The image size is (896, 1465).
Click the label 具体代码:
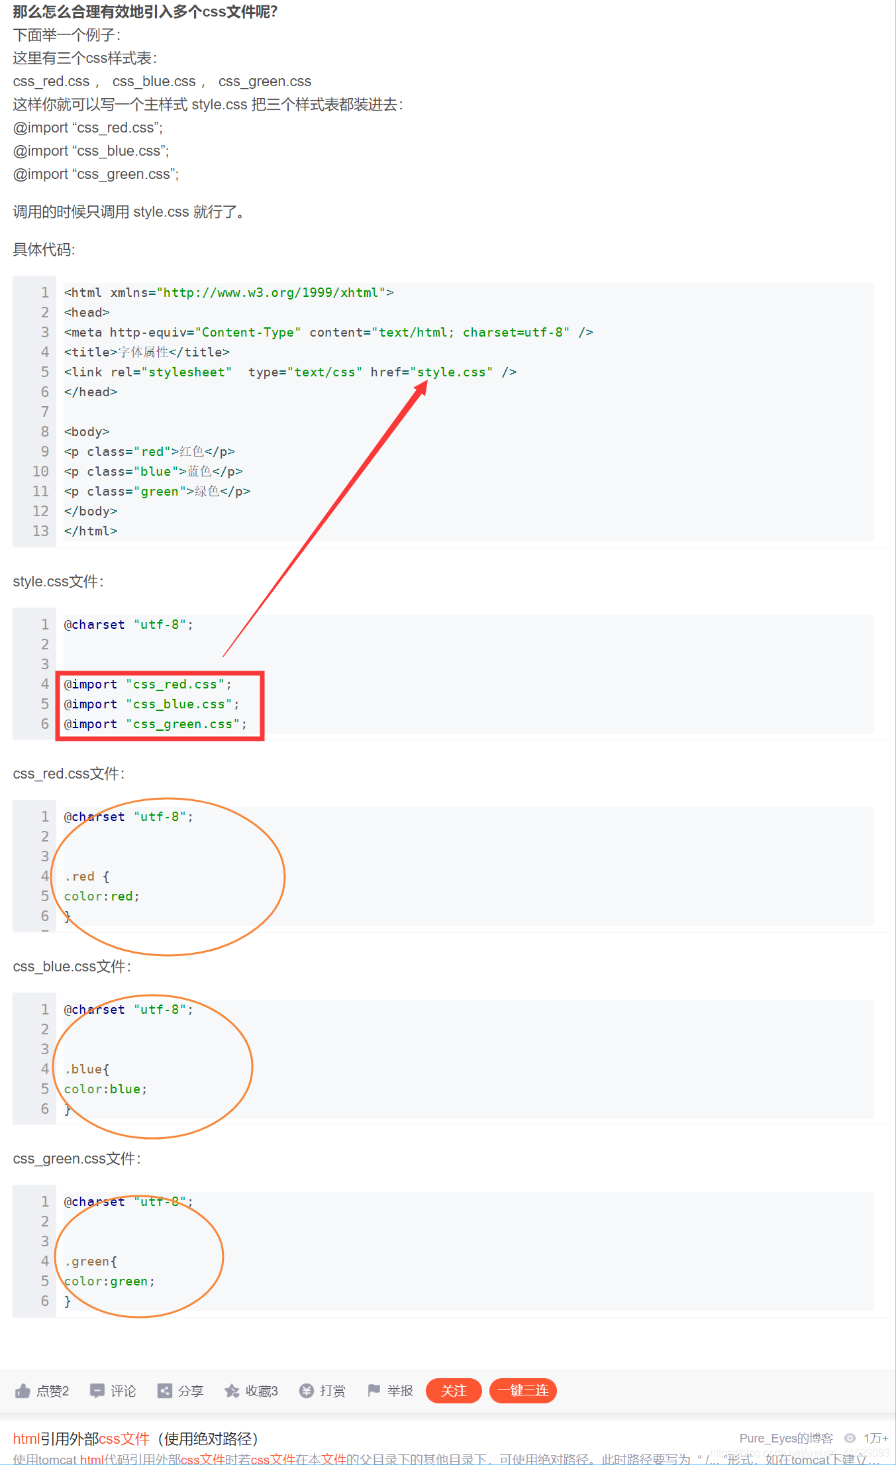tap(44, 250)
